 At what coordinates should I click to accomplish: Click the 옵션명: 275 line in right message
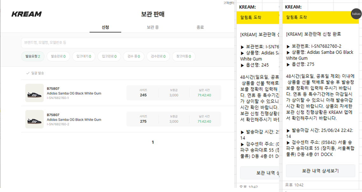coord(300,64)
